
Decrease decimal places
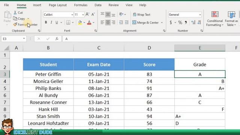199,22
